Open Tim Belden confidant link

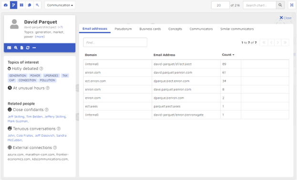click(x=34, y=117)
